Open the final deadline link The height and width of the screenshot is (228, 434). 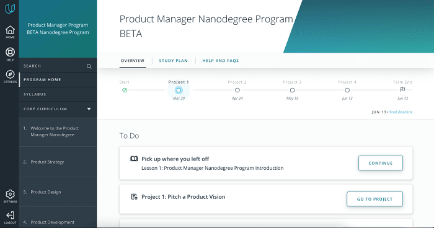(x=401, y=112)
